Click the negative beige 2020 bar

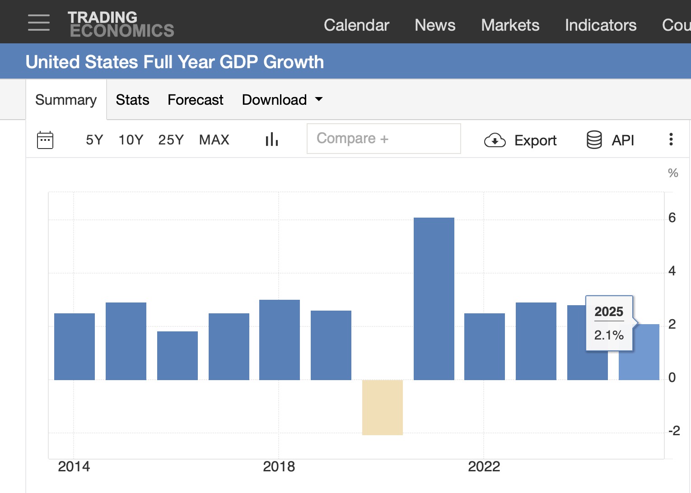coord(383,407)
